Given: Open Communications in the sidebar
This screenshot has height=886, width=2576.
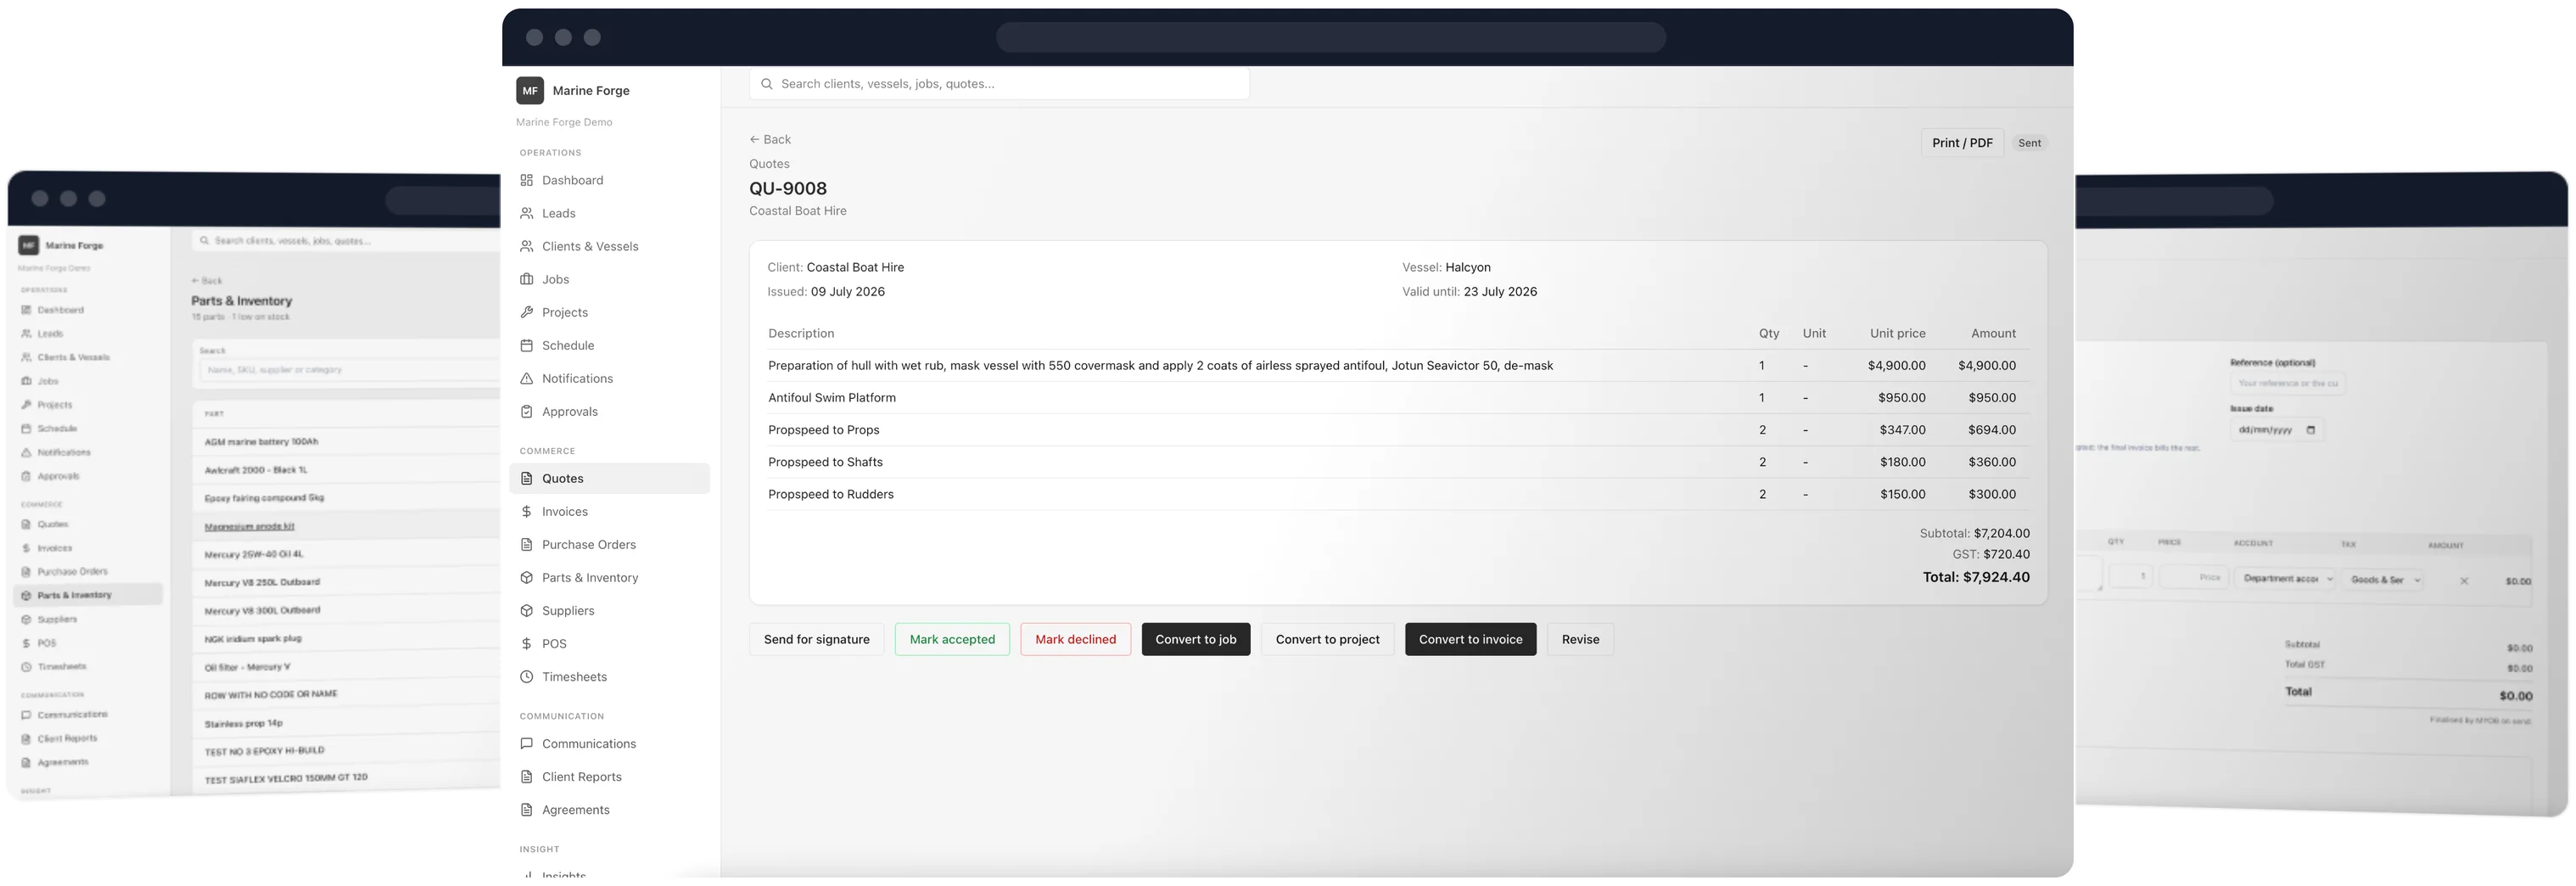Looking at the screenshot, I should point(609,743).
